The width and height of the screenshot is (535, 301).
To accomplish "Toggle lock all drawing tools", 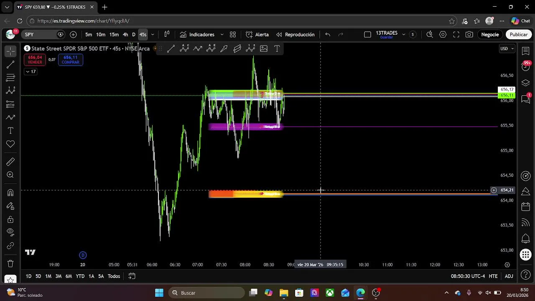I will [10, 219].
